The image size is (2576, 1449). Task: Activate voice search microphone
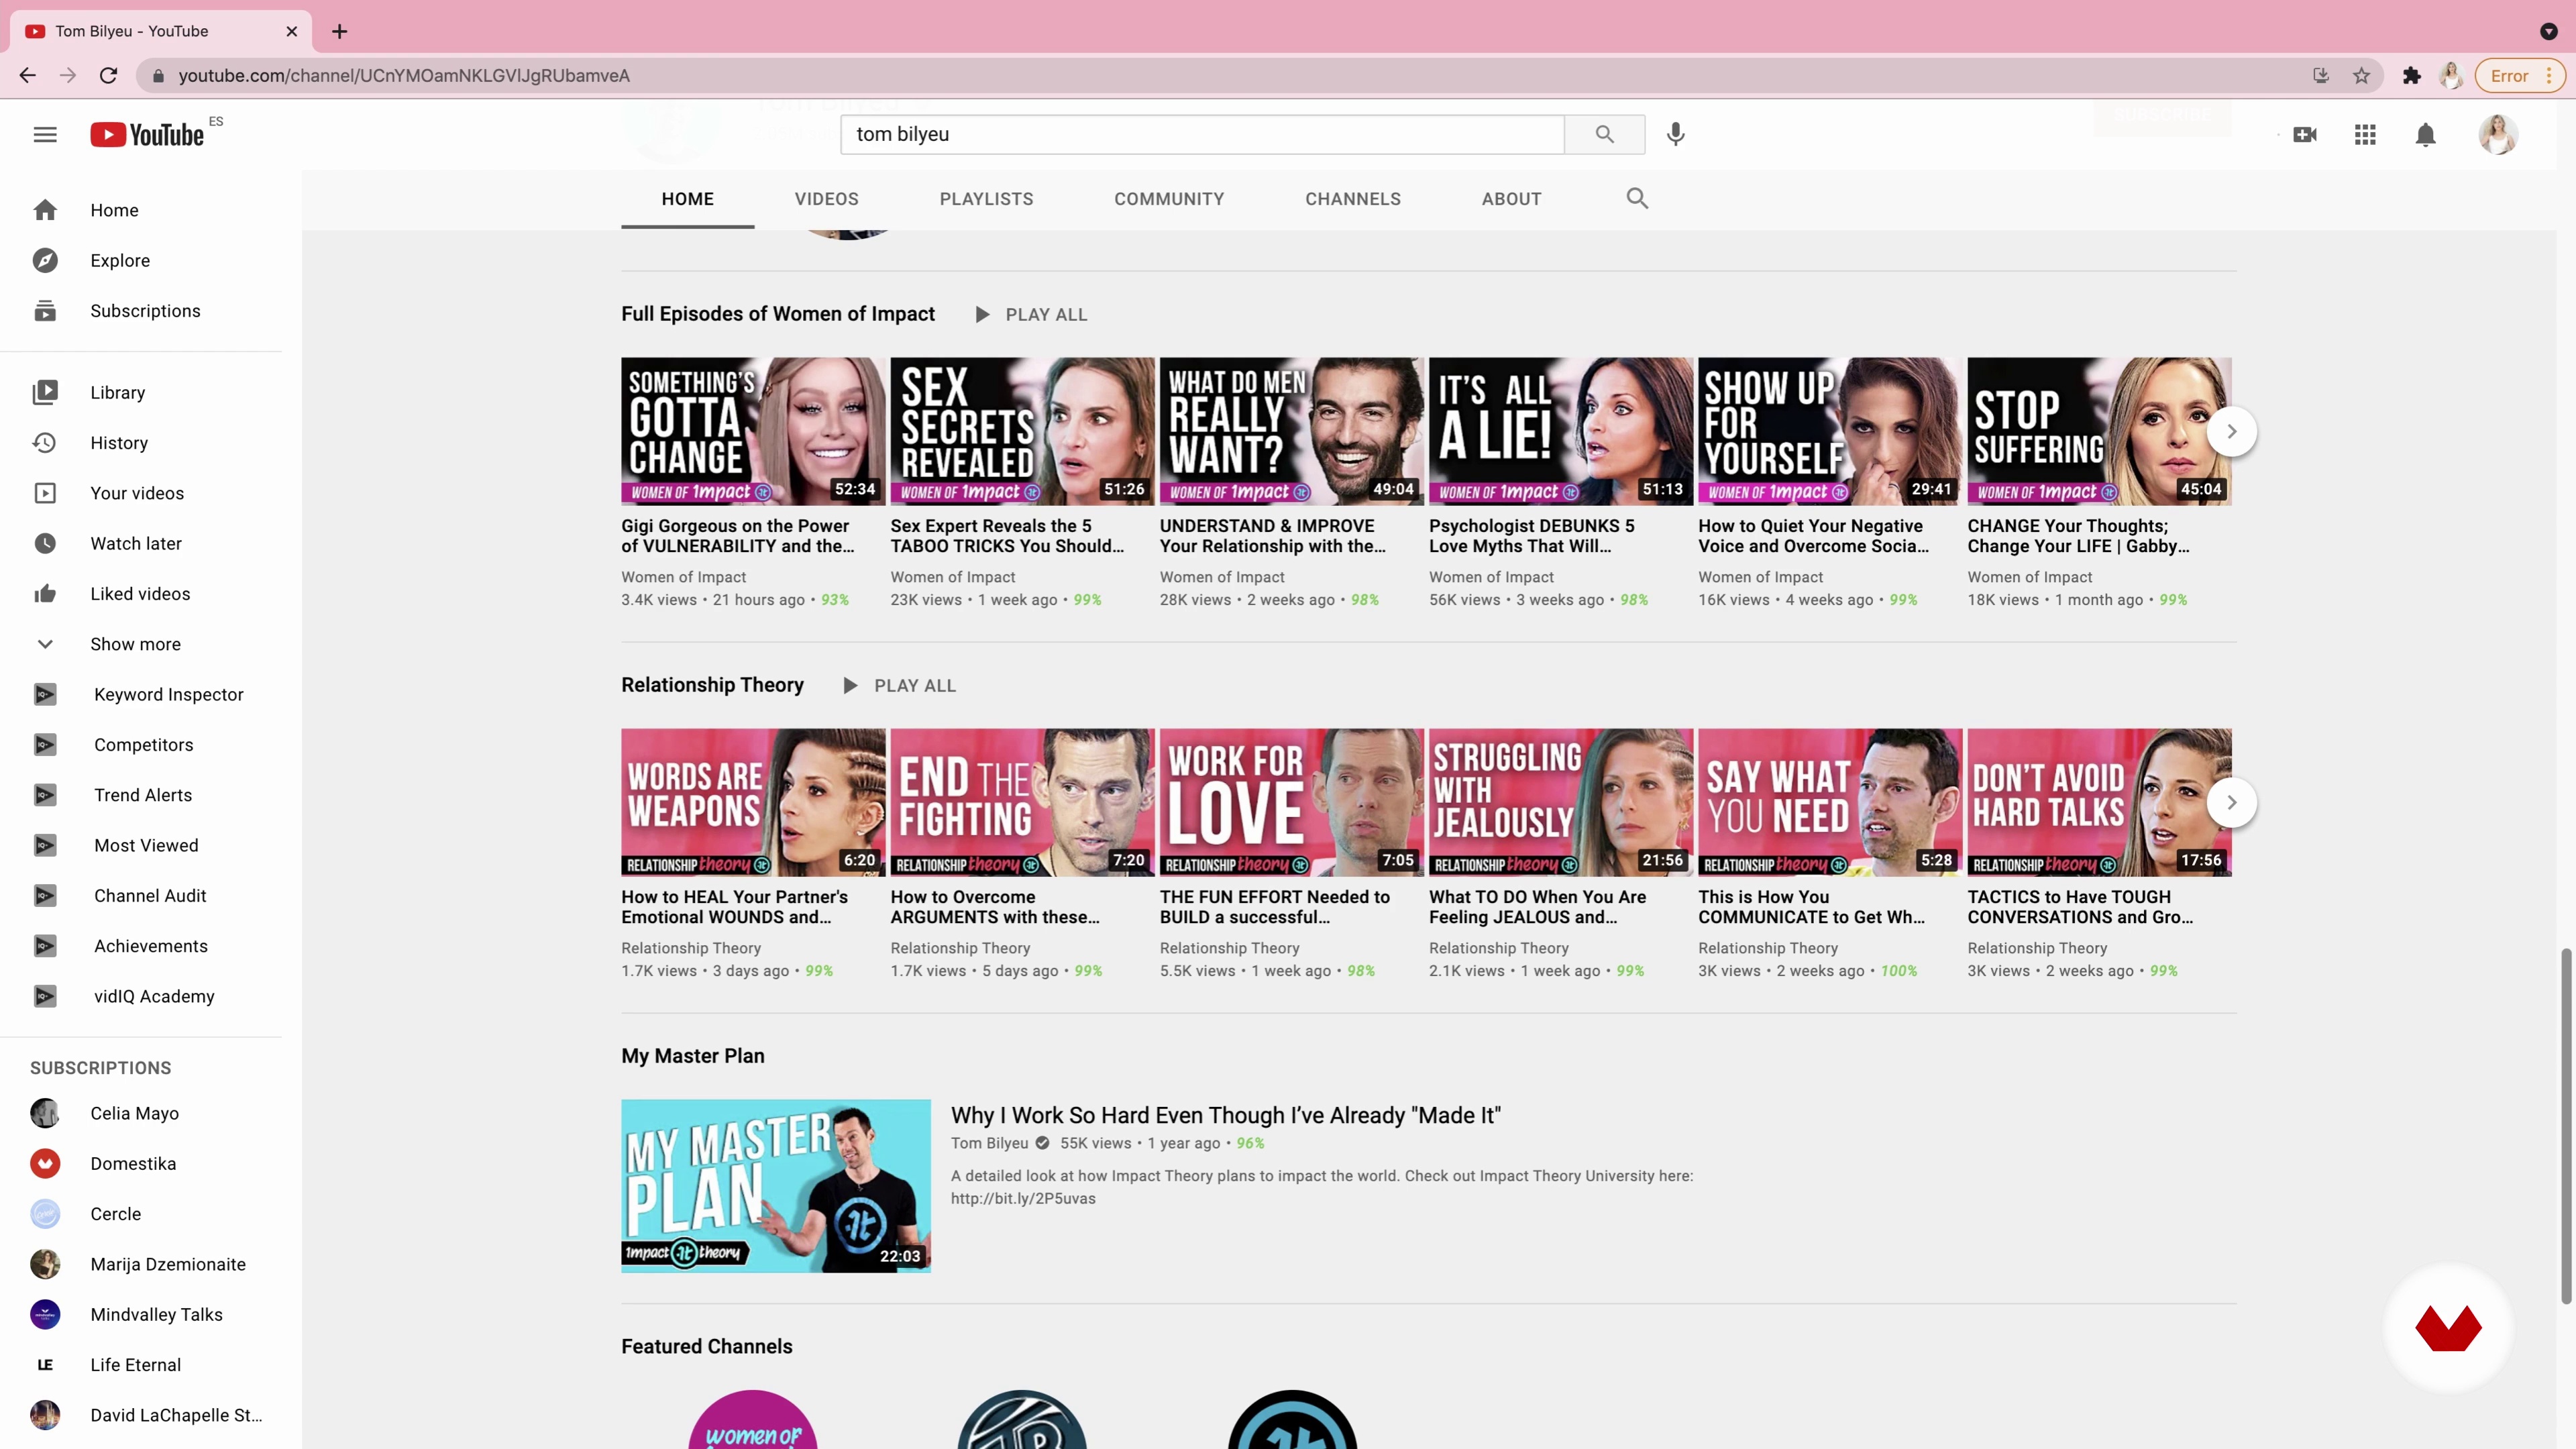click(x=1676, y=134)
